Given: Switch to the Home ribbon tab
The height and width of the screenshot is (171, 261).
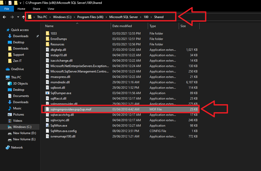Looking at the screenshot, I should coord(21,9).
